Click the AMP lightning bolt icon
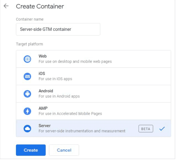Viewport: 177px width, 160px height. click(x=27, y=111)
